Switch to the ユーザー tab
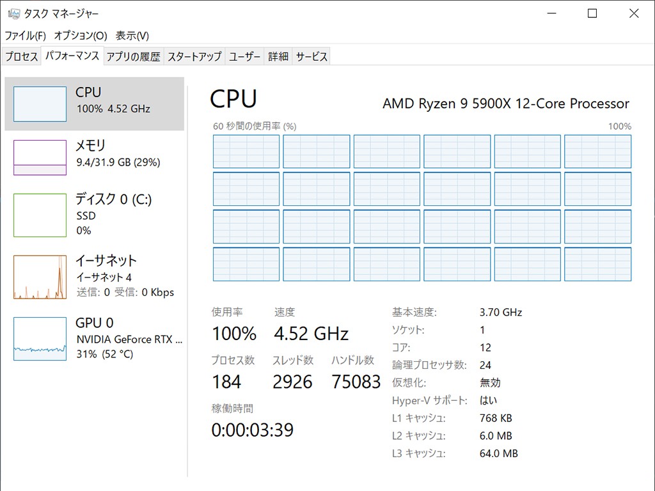 [x=245, y=56]
